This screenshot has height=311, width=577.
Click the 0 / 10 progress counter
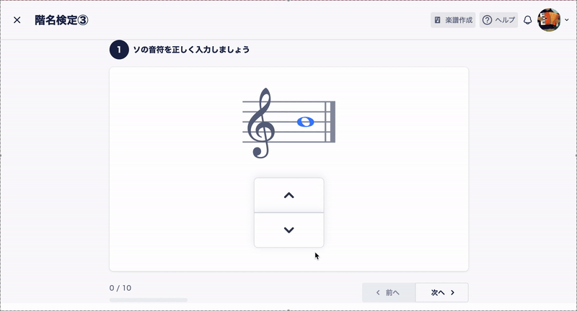click(120, 288)
